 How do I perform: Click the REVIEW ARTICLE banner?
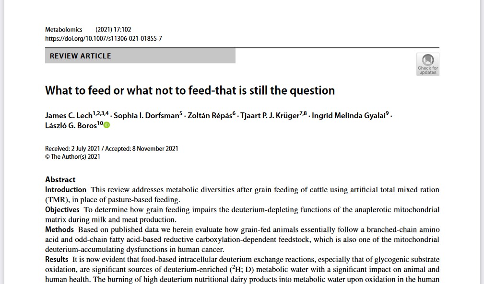(x=140, y=55)
